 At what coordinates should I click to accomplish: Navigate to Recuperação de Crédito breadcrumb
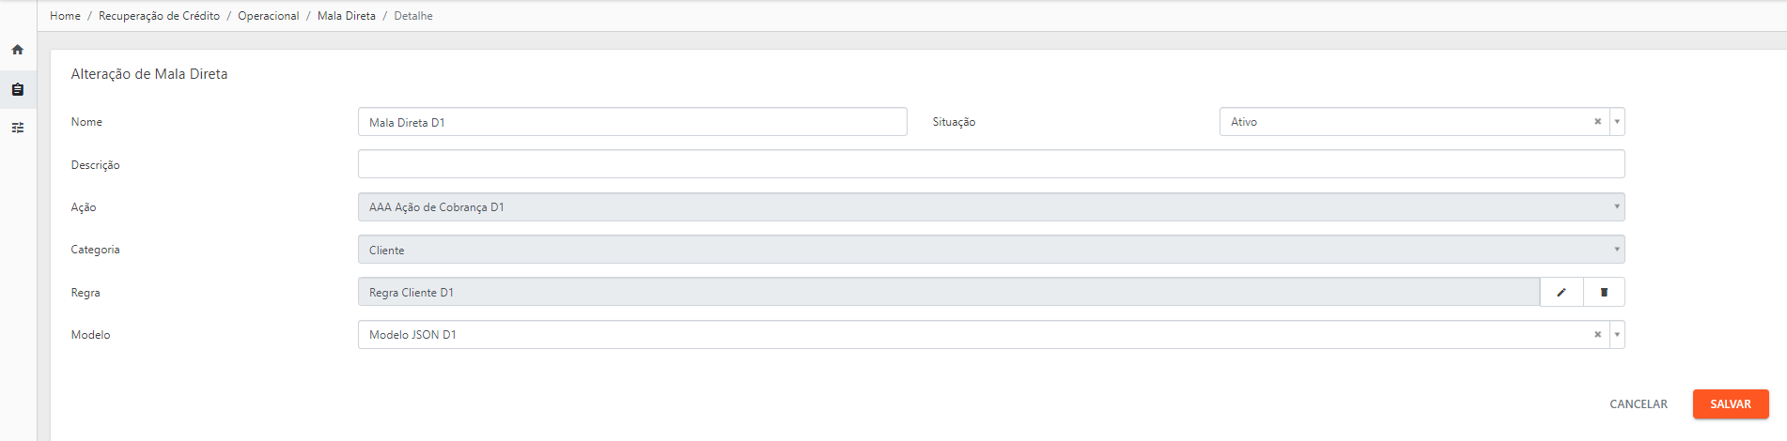(159, 16)
